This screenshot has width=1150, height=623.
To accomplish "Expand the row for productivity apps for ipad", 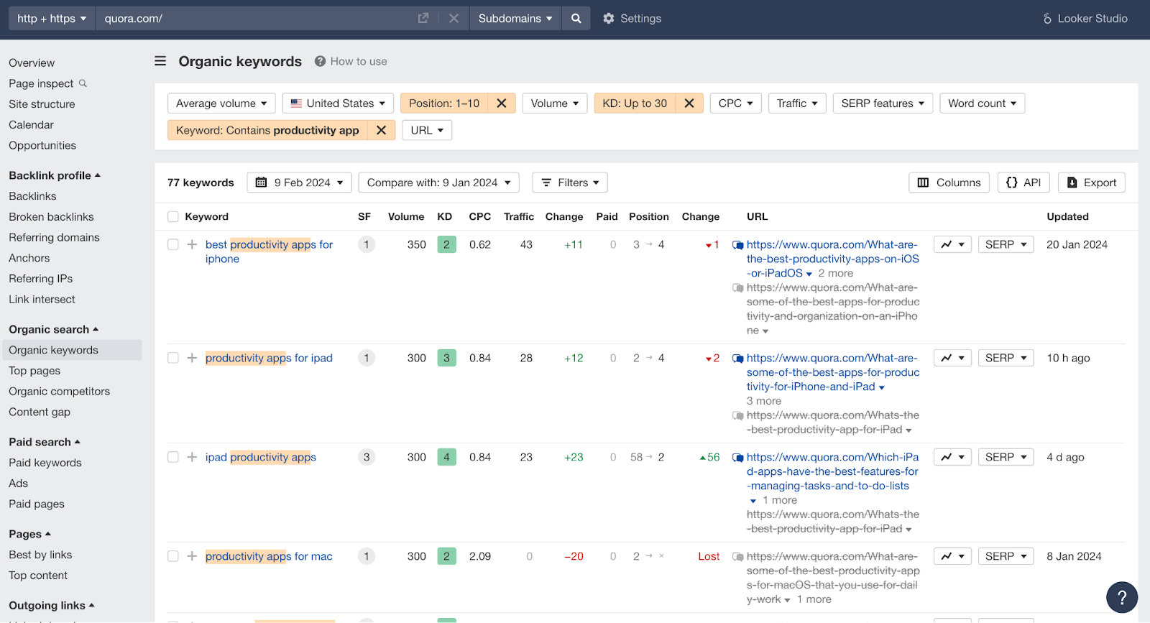I will click(192, 358).
